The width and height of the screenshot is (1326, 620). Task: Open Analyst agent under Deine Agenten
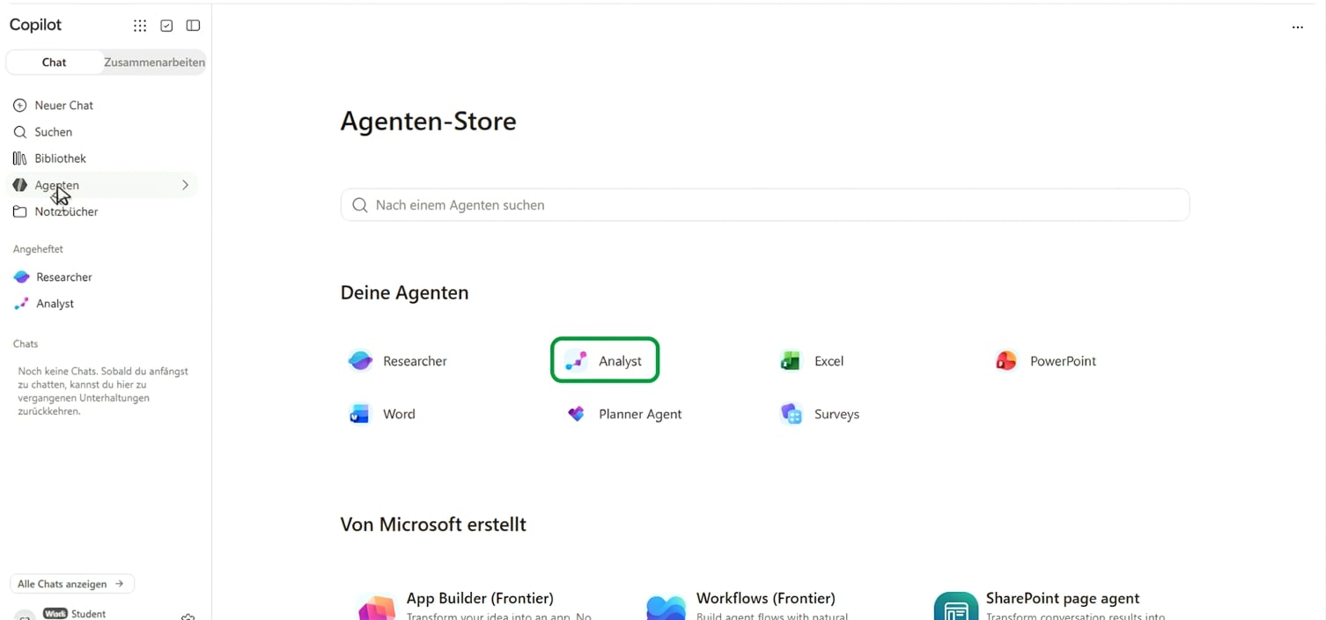pos(605,360)
